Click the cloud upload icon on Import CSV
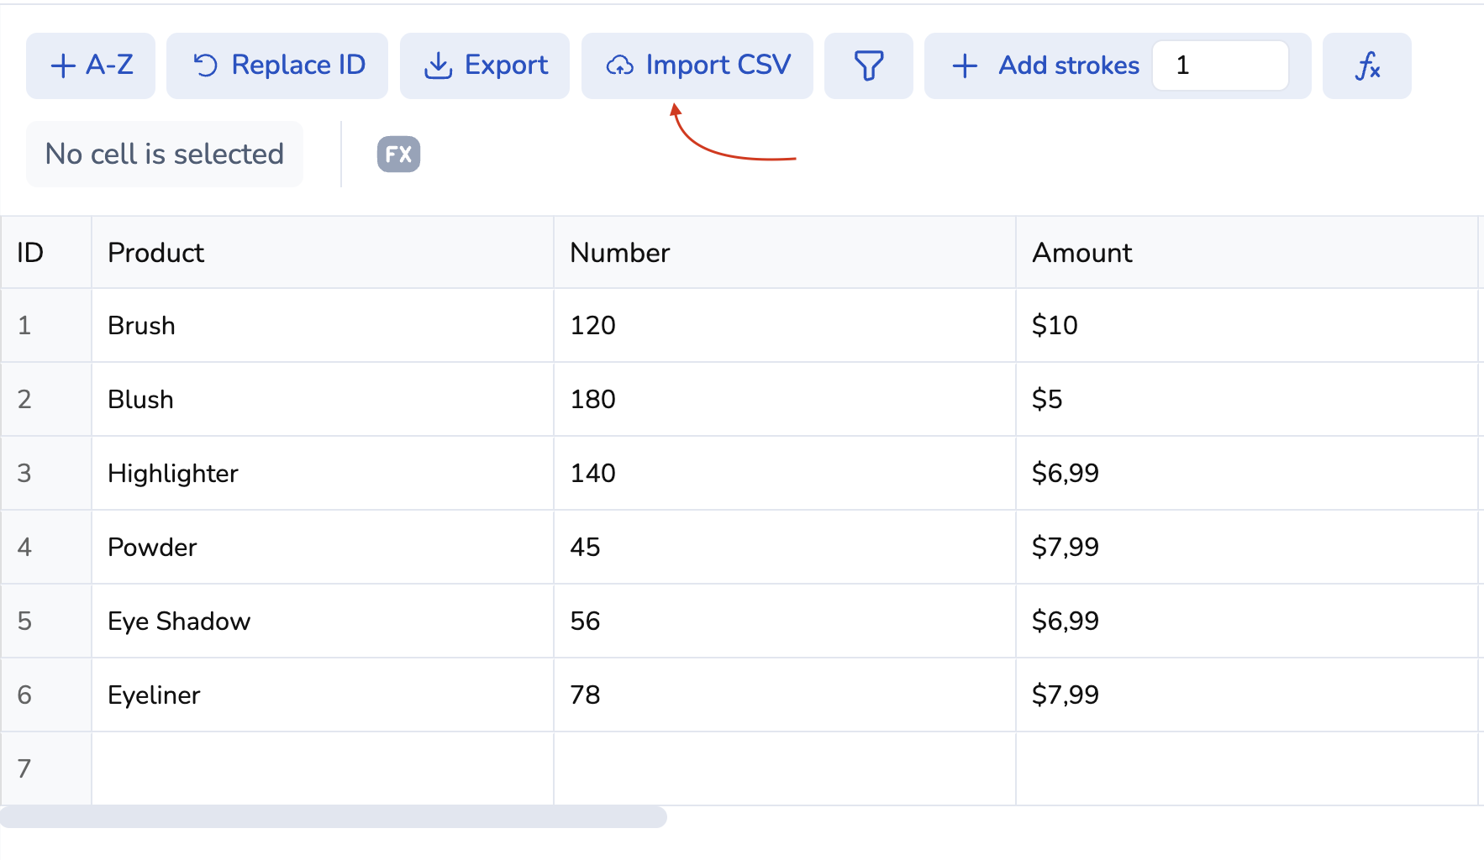This screenshot has height=860, width=1484. [x=620, y=66]
